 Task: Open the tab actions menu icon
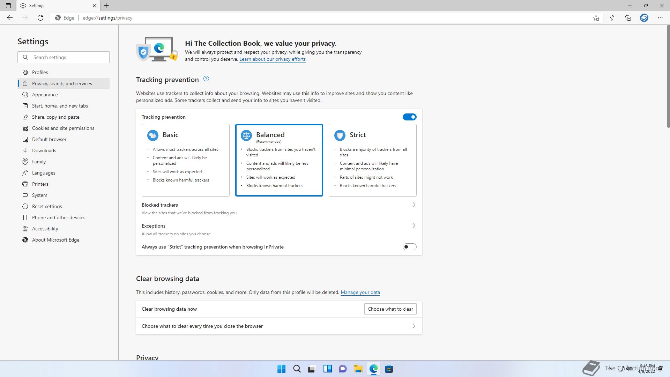coord(8,6)
